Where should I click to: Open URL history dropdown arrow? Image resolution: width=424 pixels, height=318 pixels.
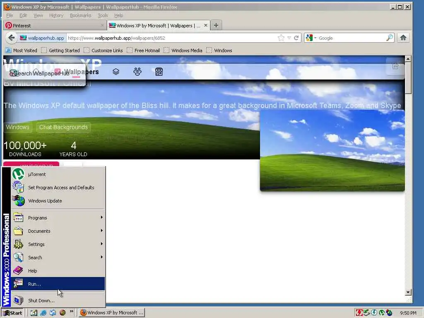tap(289, 38)
